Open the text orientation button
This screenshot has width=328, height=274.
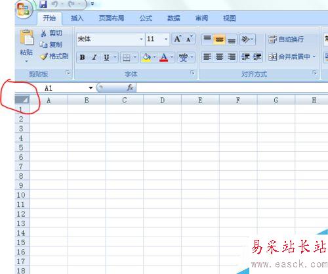pos(247,39)
